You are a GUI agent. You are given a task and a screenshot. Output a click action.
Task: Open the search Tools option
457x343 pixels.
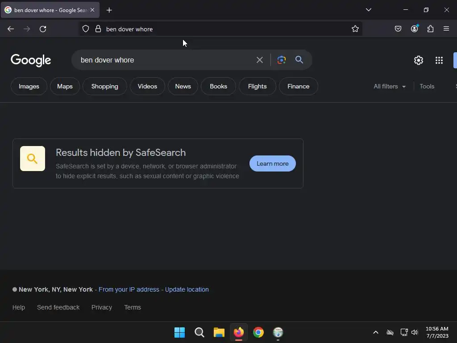click(427, 86)
